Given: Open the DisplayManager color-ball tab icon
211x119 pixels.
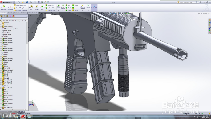Looking at the screenshot, I should click(14, 16).
